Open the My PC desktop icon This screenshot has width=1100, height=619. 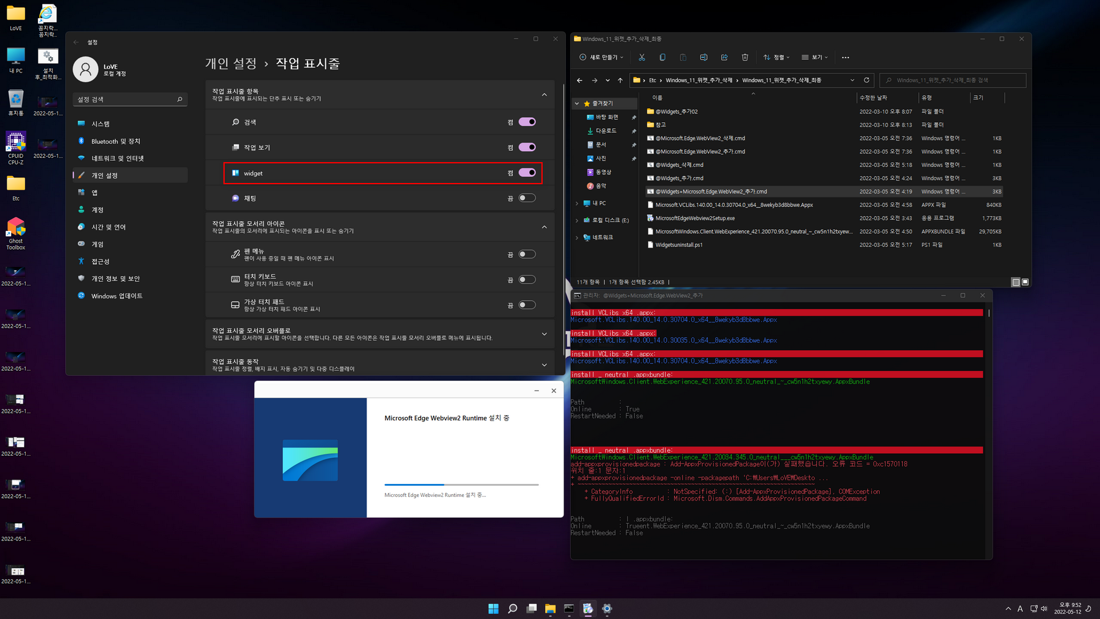tap(15, 60)
